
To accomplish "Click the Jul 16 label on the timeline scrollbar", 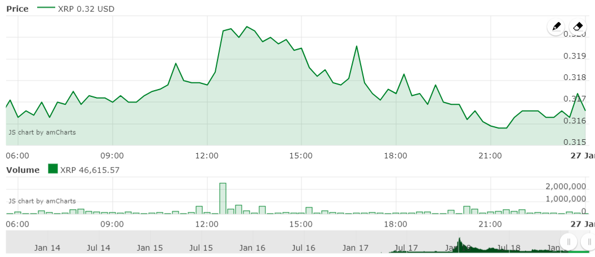I will point(304,248).
